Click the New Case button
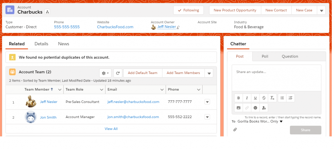This screenshot has height=149, width=334. coord(304,10)
